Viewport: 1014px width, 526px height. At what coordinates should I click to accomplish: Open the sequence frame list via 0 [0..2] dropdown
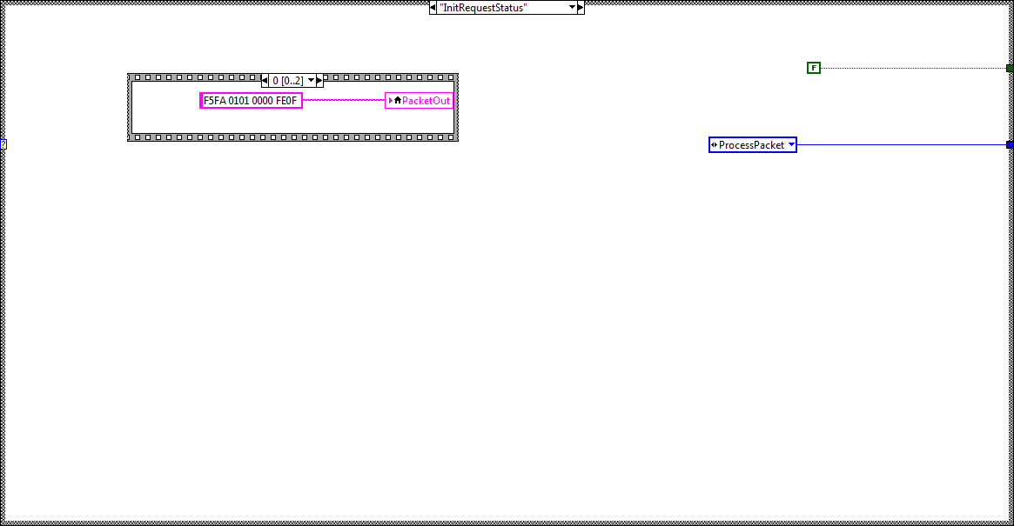click(311, 79)
